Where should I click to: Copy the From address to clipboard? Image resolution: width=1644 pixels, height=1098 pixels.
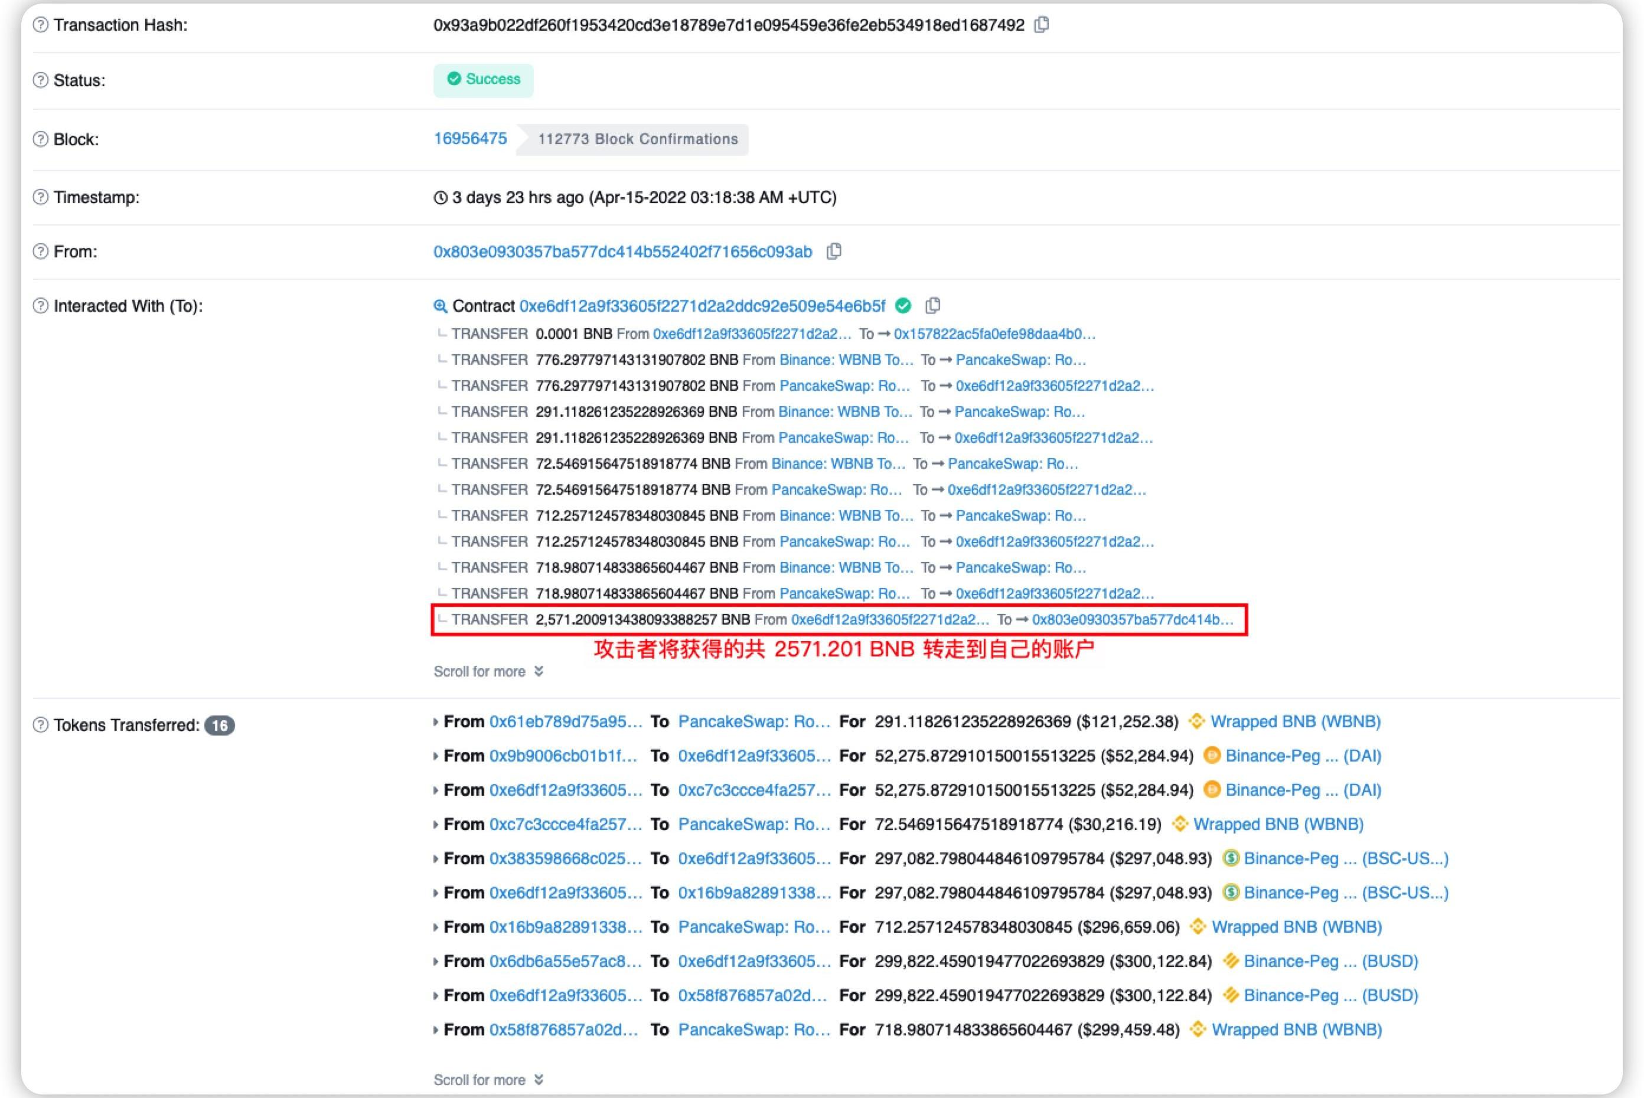coord(834,251)
